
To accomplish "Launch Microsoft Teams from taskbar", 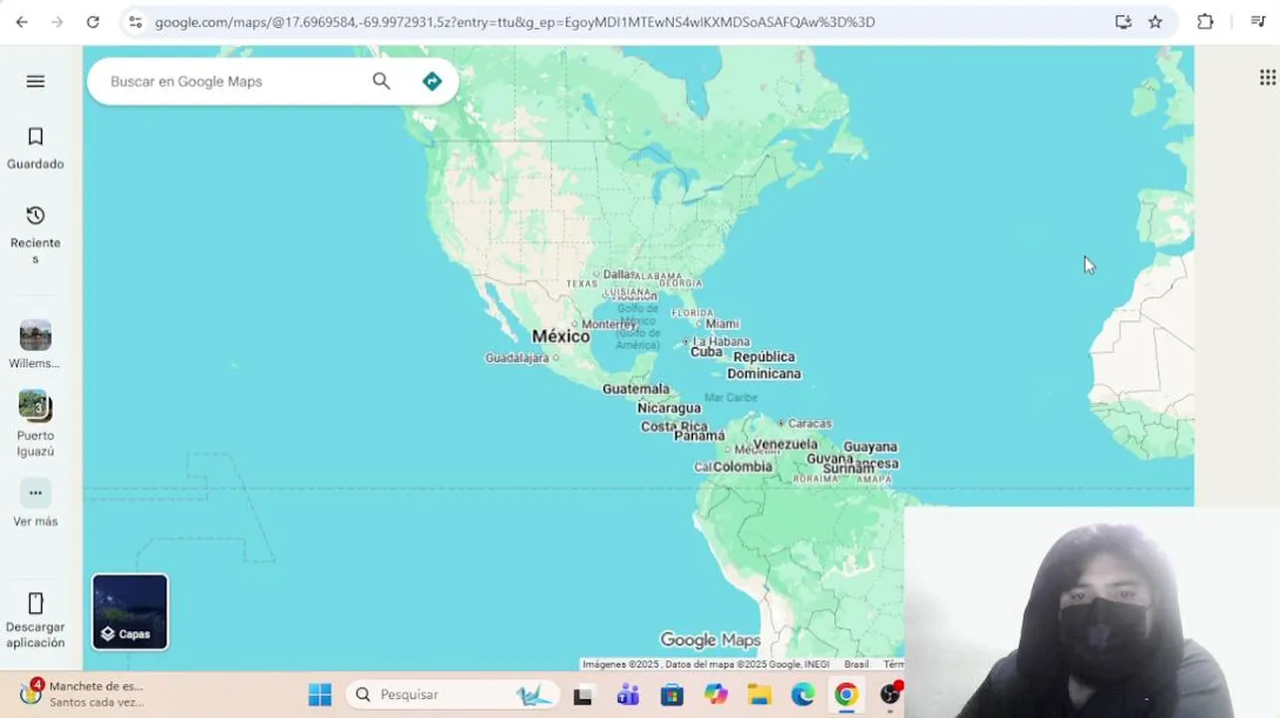I will pos(627,695).
